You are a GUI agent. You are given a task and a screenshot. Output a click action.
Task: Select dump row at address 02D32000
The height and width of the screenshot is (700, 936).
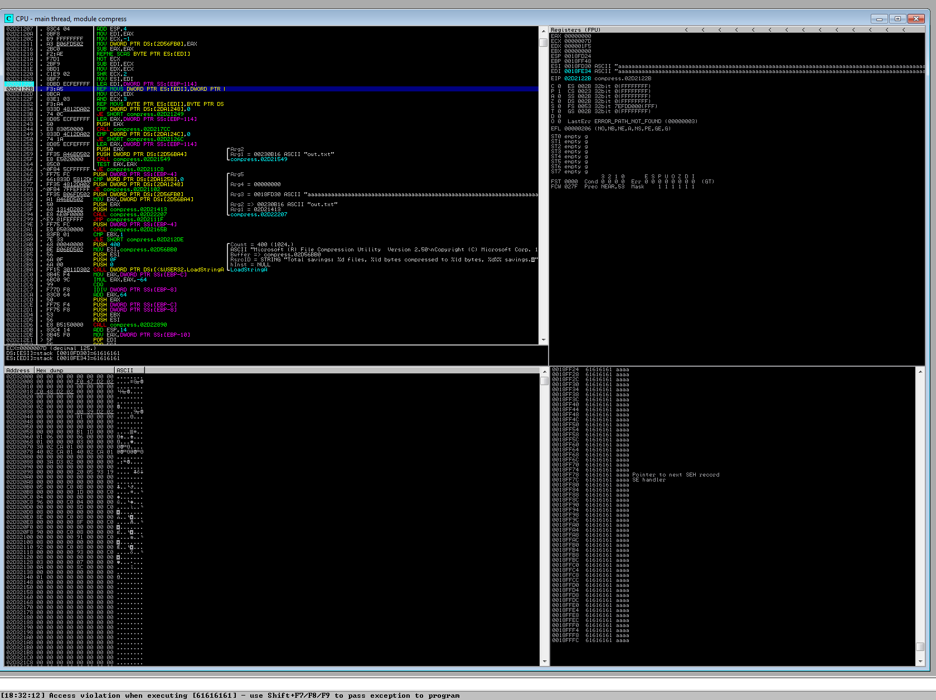75,376
